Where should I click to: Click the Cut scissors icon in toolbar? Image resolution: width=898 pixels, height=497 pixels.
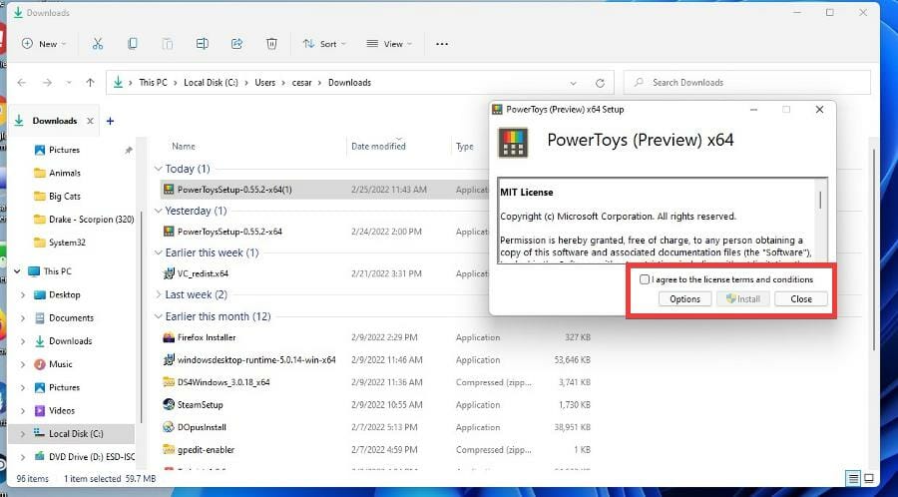98,44
